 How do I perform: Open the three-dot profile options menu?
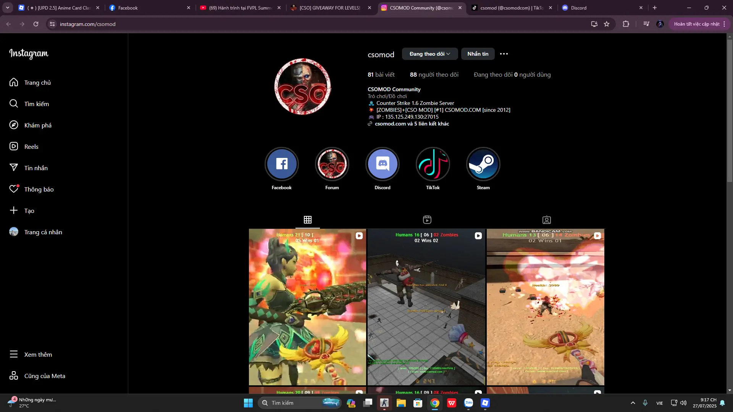504,54
